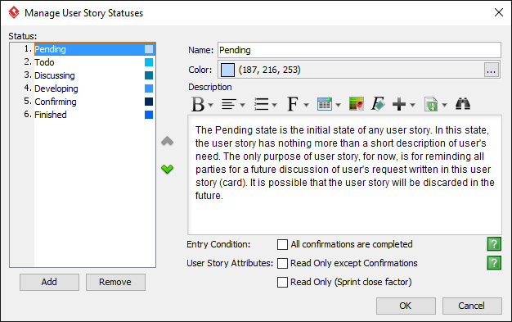Viewport: 512px width, 322px height.
Task: Click the Discussing row teal swatch
Action: coord(149,75)
